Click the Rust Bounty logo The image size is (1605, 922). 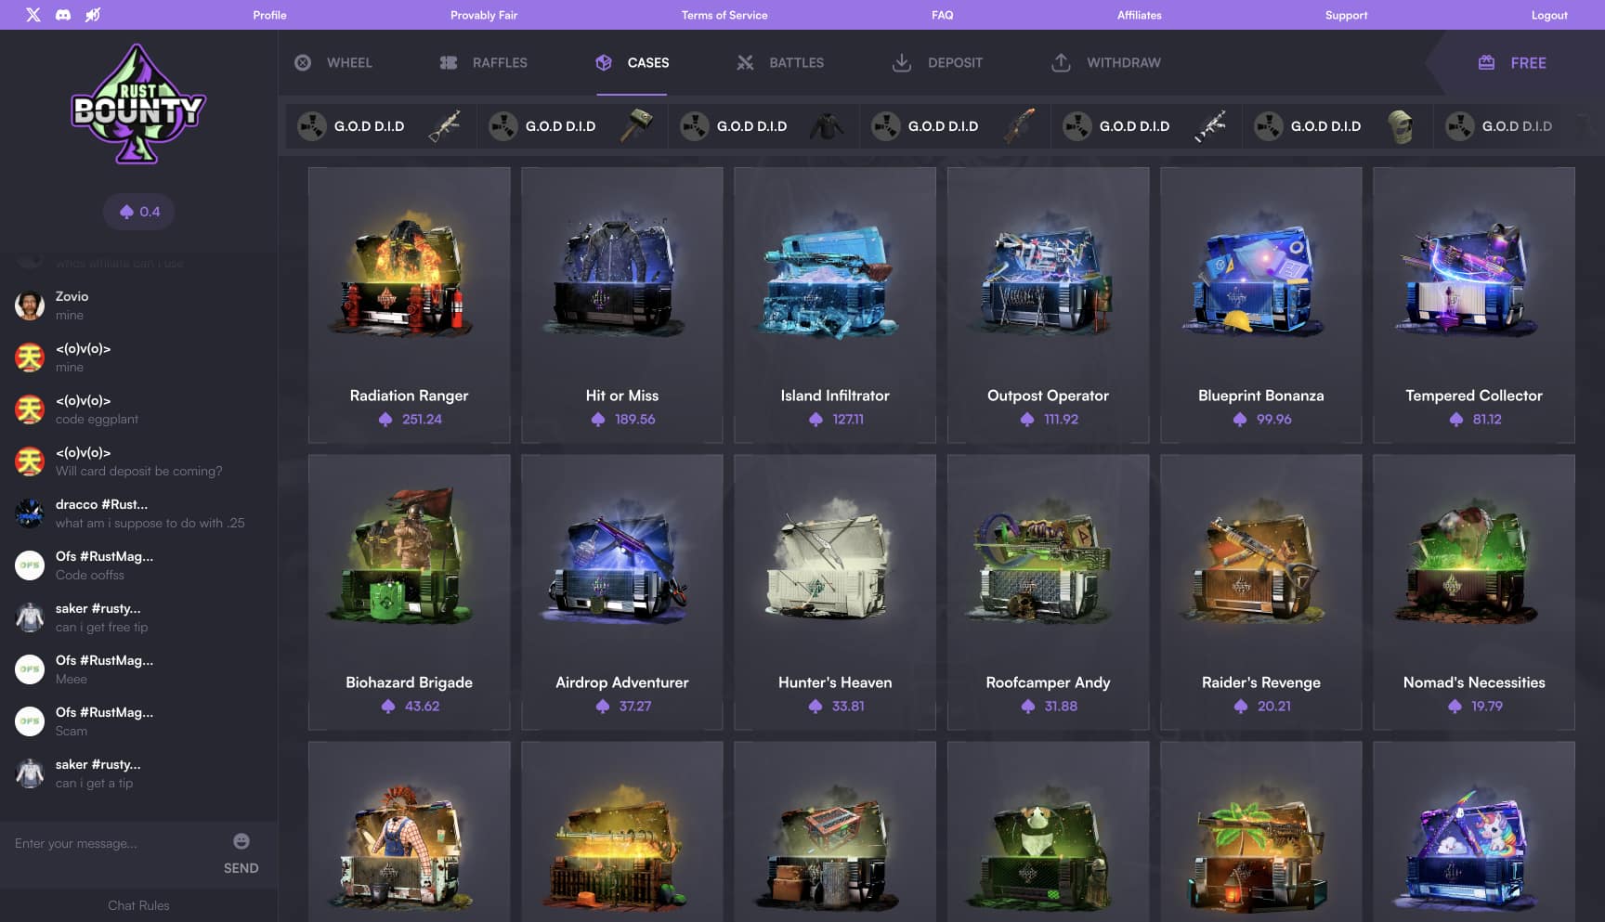pyautogui.click(x=138, y=104)
